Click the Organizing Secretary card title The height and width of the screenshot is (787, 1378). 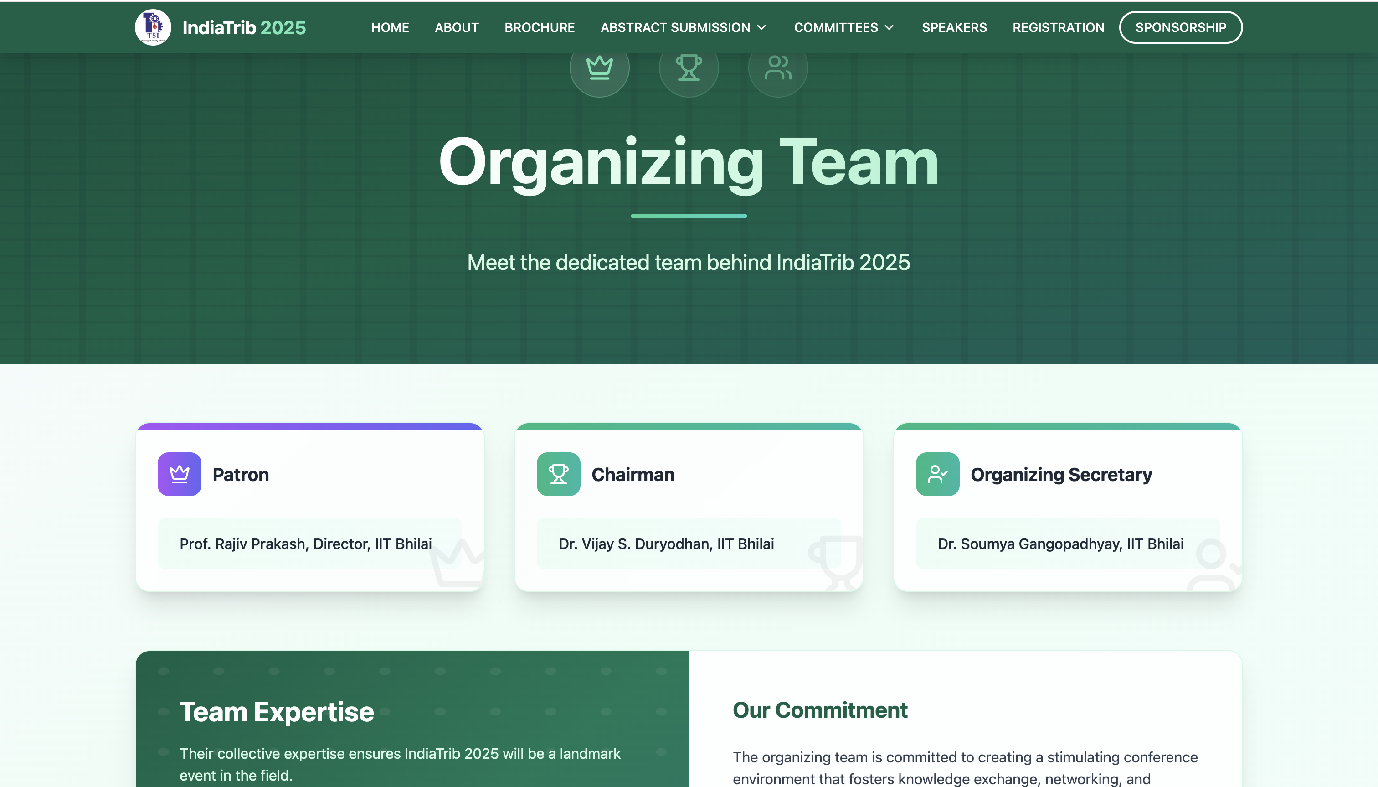tap(1061, 475)
